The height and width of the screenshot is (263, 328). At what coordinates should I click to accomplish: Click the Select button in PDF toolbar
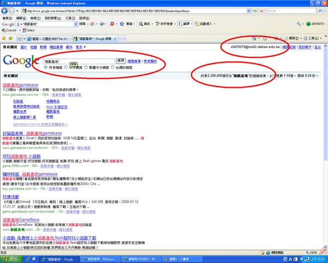coord(28,30)
